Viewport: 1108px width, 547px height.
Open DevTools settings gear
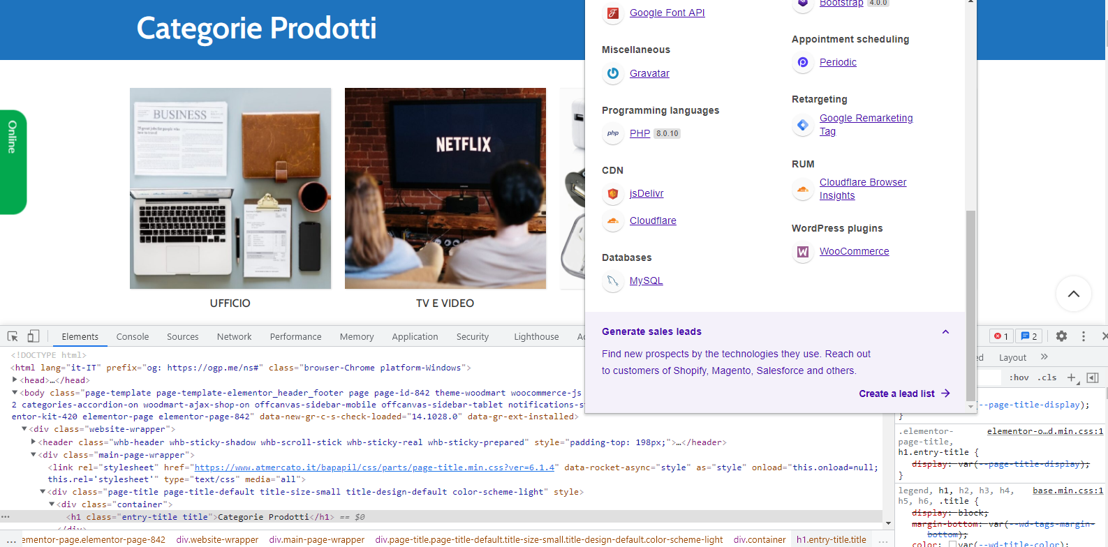point(1061,336)
